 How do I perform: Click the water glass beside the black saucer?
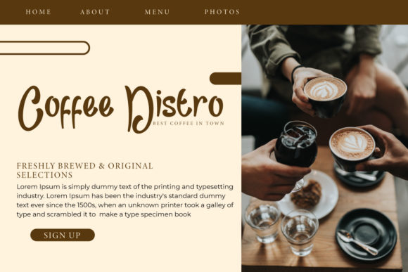300,233
